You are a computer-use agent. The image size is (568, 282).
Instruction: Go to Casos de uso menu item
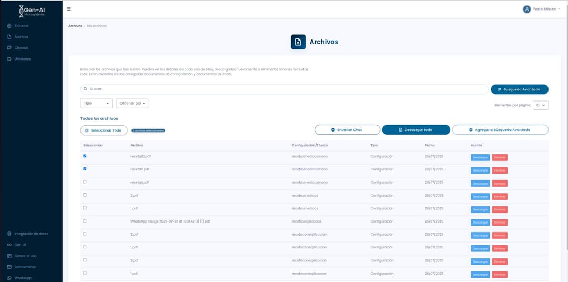tap(25, 256)
